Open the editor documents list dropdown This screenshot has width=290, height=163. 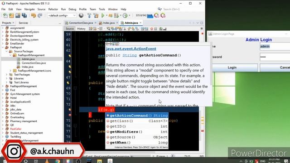point(198,23)
